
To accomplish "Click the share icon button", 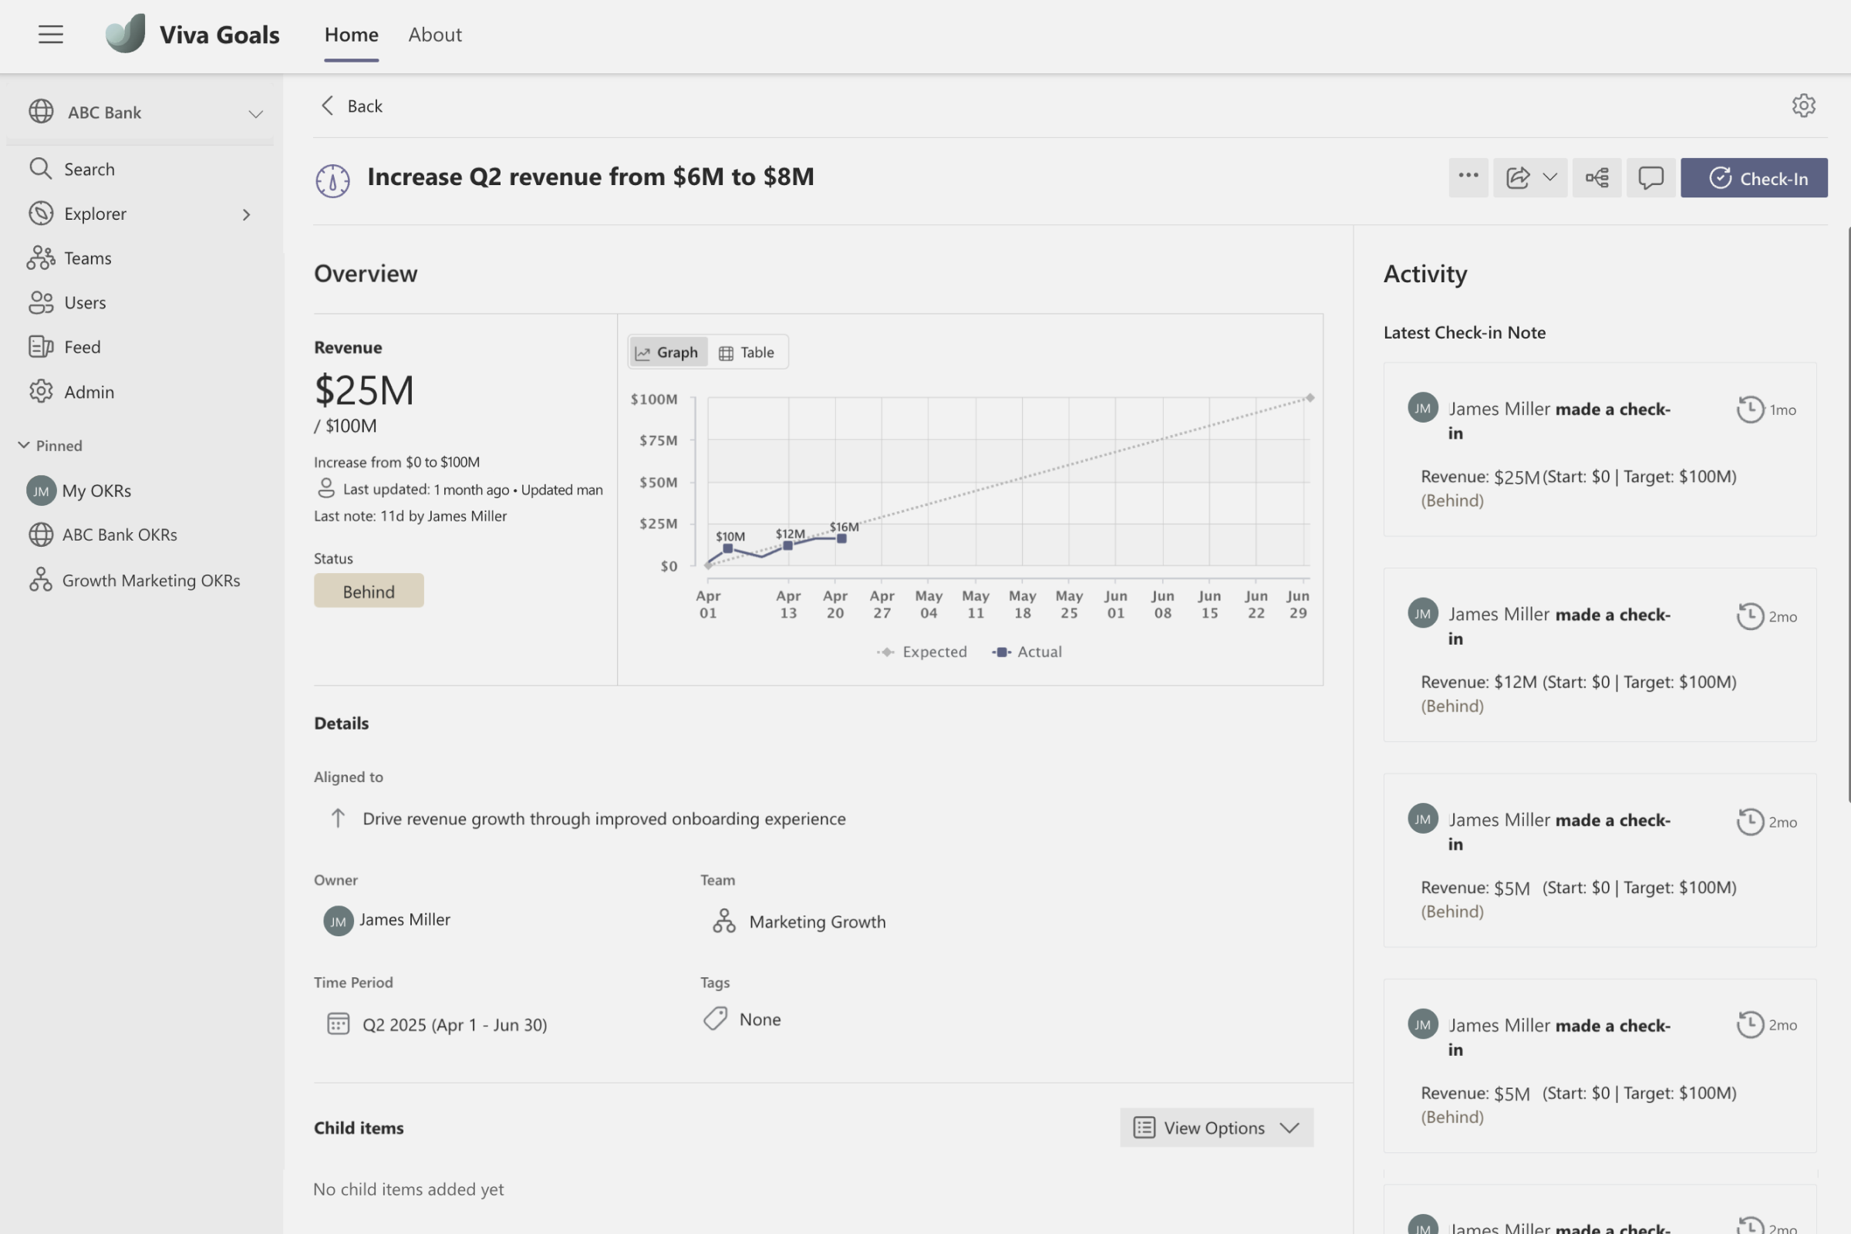I will (x=1517, y=177).
